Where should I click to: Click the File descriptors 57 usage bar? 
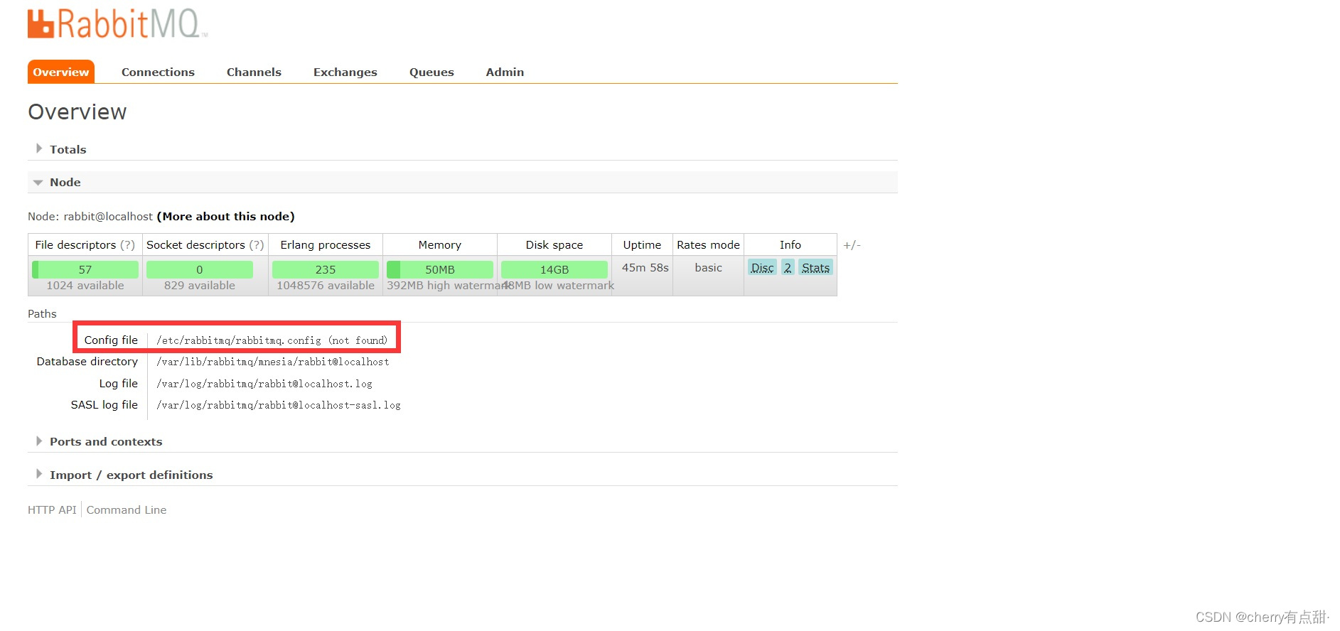[85, 269]
